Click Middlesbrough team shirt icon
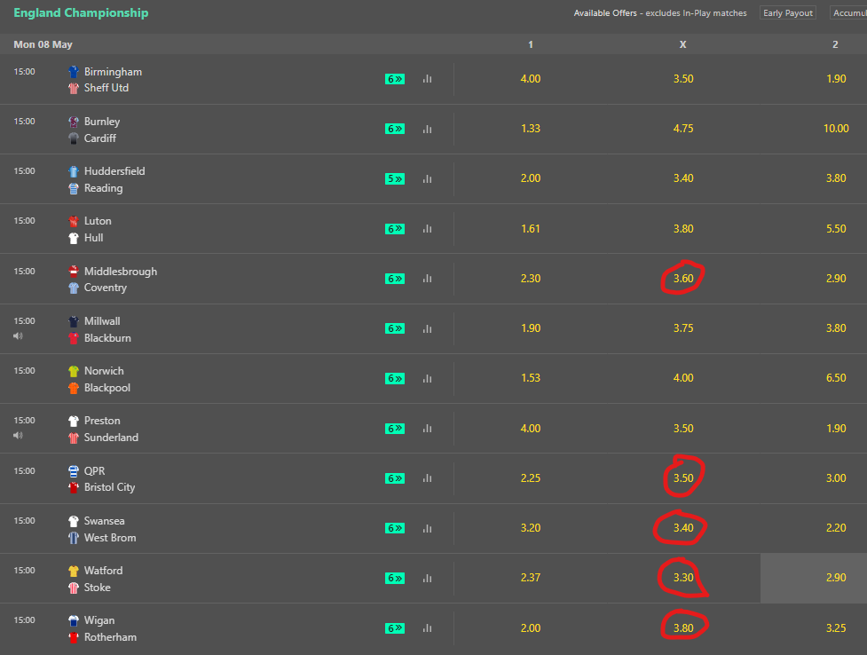 (x=74, y=271)
